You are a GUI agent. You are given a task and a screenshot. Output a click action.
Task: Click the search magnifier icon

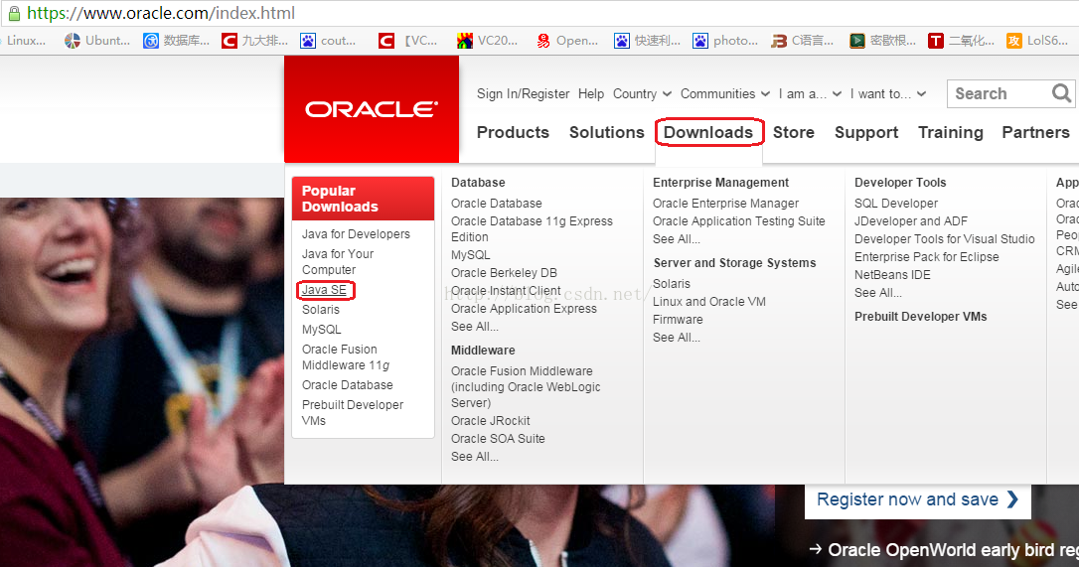pos(1061,93)
